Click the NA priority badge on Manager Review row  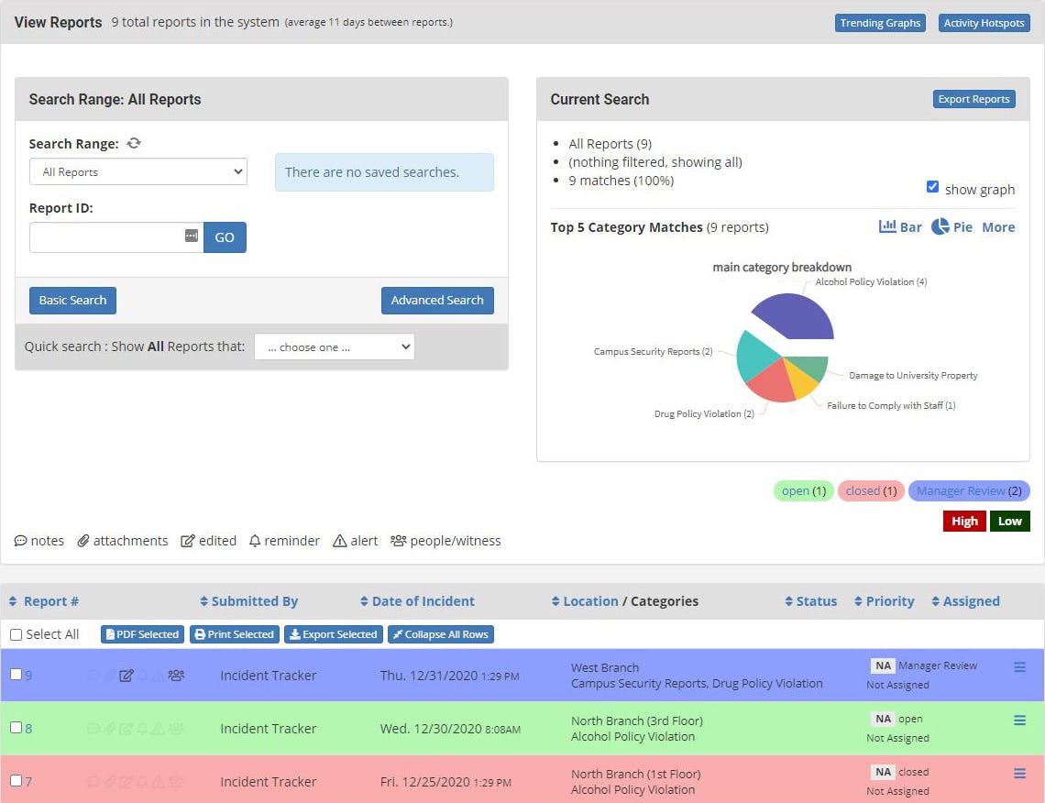pyautogui.click(x=883, y=665)
